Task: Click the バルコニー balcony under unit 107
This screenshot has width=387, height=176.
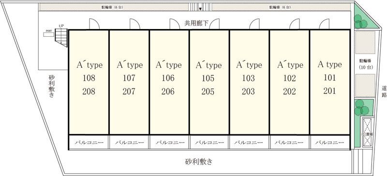Action: click(129, 143)
